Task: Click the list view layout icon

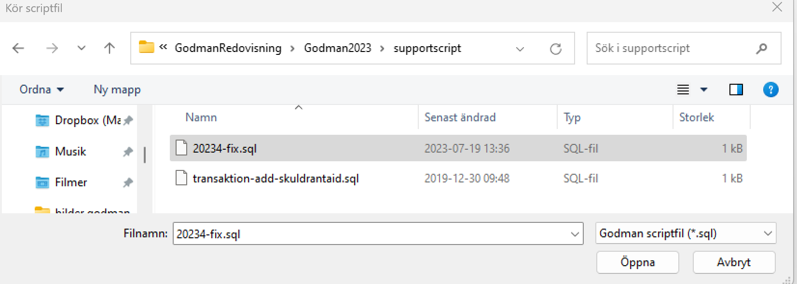Action: (683, 90)
